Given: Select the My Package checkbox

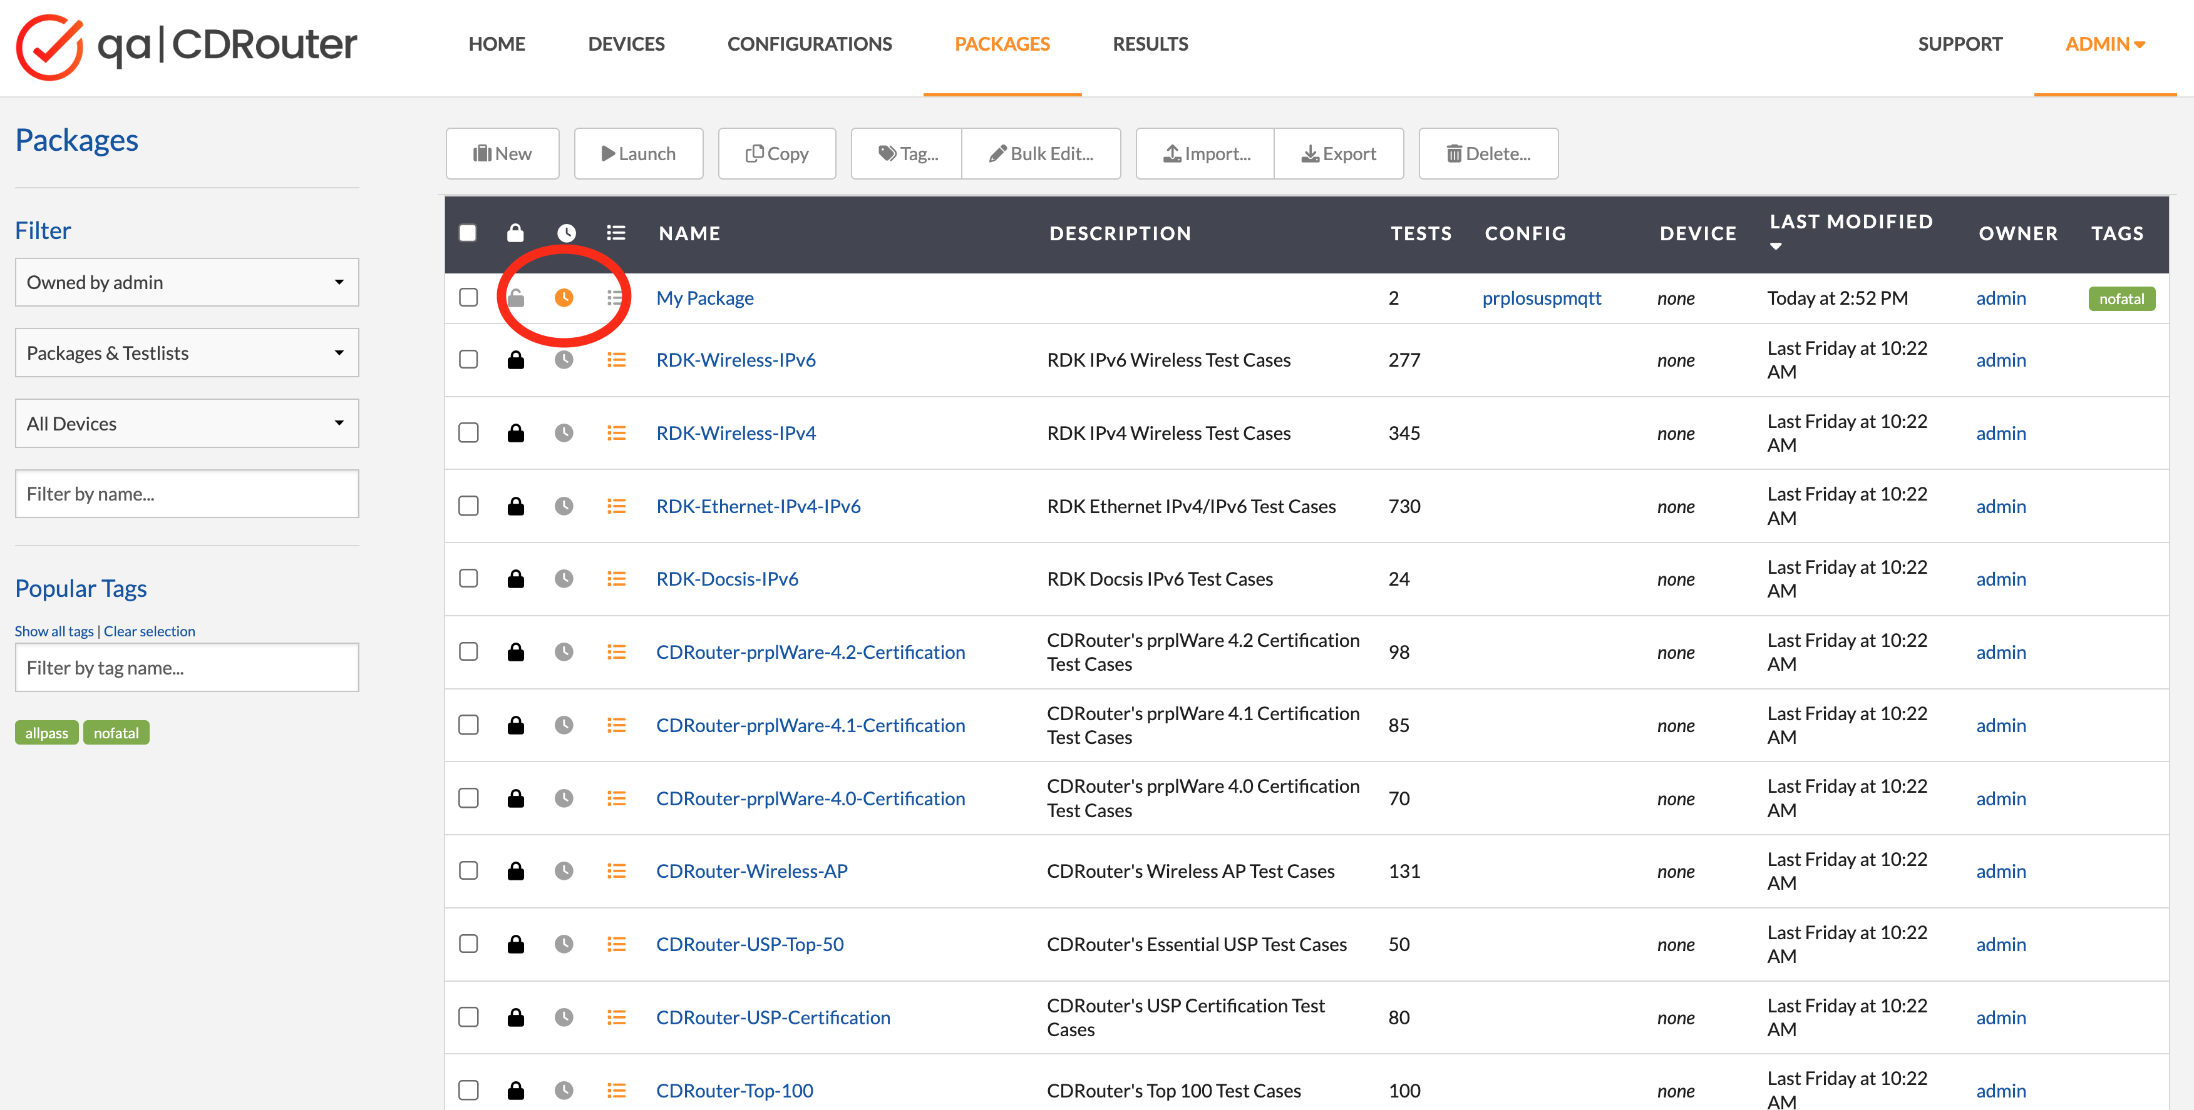Looking at the screenshot, I should tap(468, 297).
